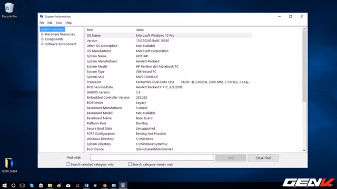Click the System Information title bar icon
Screen dimensions: 337x189
click(x=42, y=16)
